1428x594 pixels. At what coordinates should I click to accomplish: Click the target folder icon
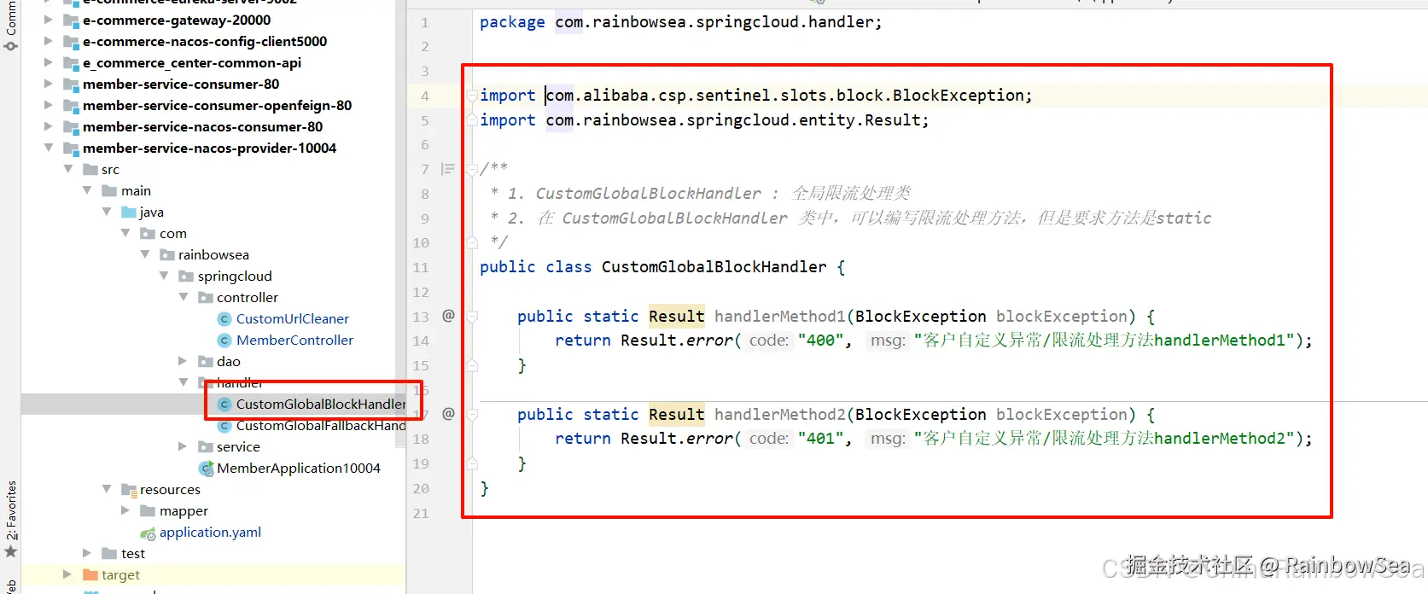click(90, 574)
